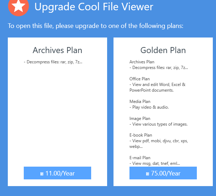Viewport: 216px width, 196px height.
Task: Click the Word, Excel & PowerPoint description
Action: [x=157, y=87]
